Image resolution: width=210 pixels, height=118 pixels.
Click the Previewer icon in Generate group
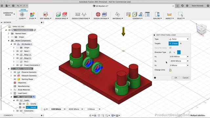click(x=141, y=14)
